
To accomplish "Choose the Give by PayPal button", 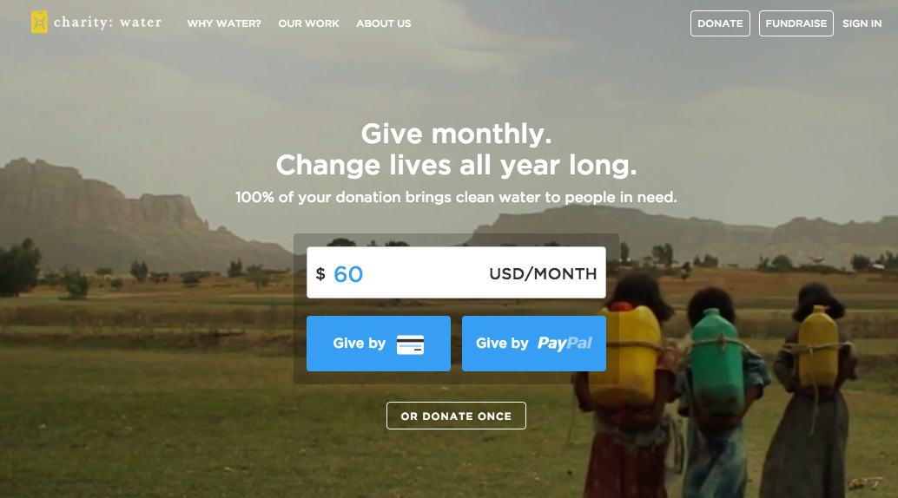I will click(x=534, y=344).
